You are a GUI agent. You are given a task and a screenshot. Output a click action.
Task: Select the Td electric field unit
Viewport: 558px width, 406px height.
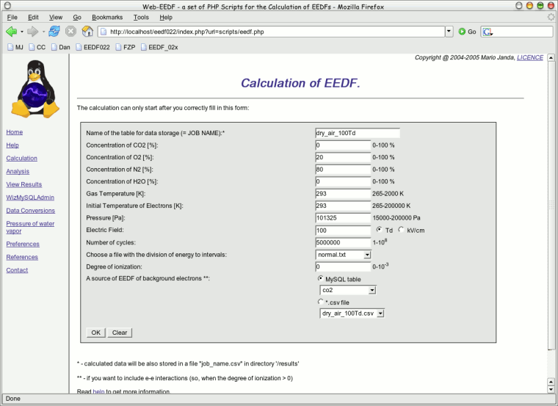(379, 230)
